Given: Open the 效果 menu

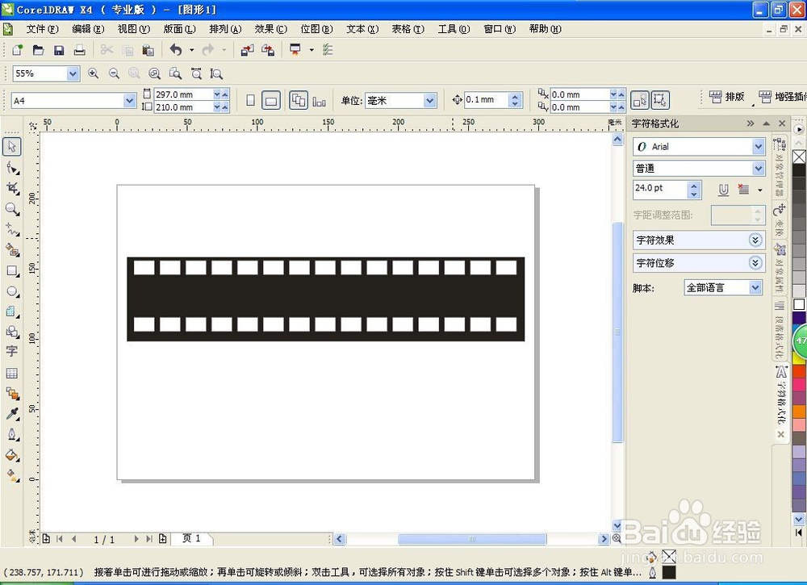Looking at the screenshot, I should (x=270, y=29).
